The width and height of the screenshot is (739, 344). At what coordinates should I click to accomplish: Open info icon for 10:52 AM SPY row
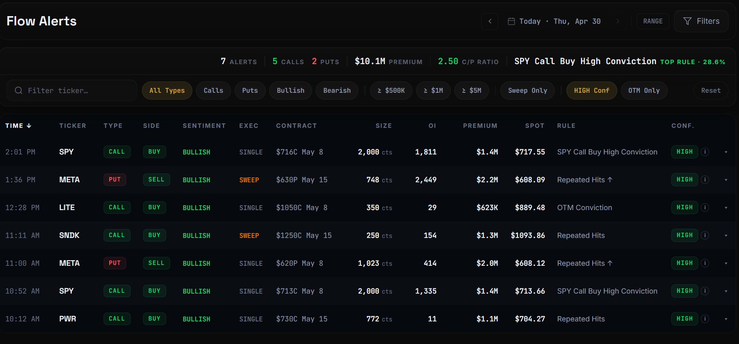coord(705,291)
